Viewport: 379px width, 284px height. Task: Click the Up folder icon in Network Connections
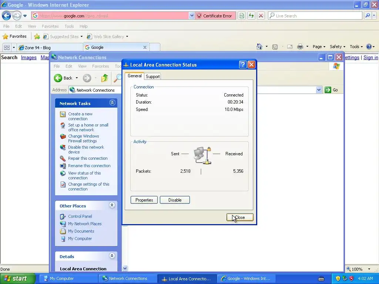point(105,78)
